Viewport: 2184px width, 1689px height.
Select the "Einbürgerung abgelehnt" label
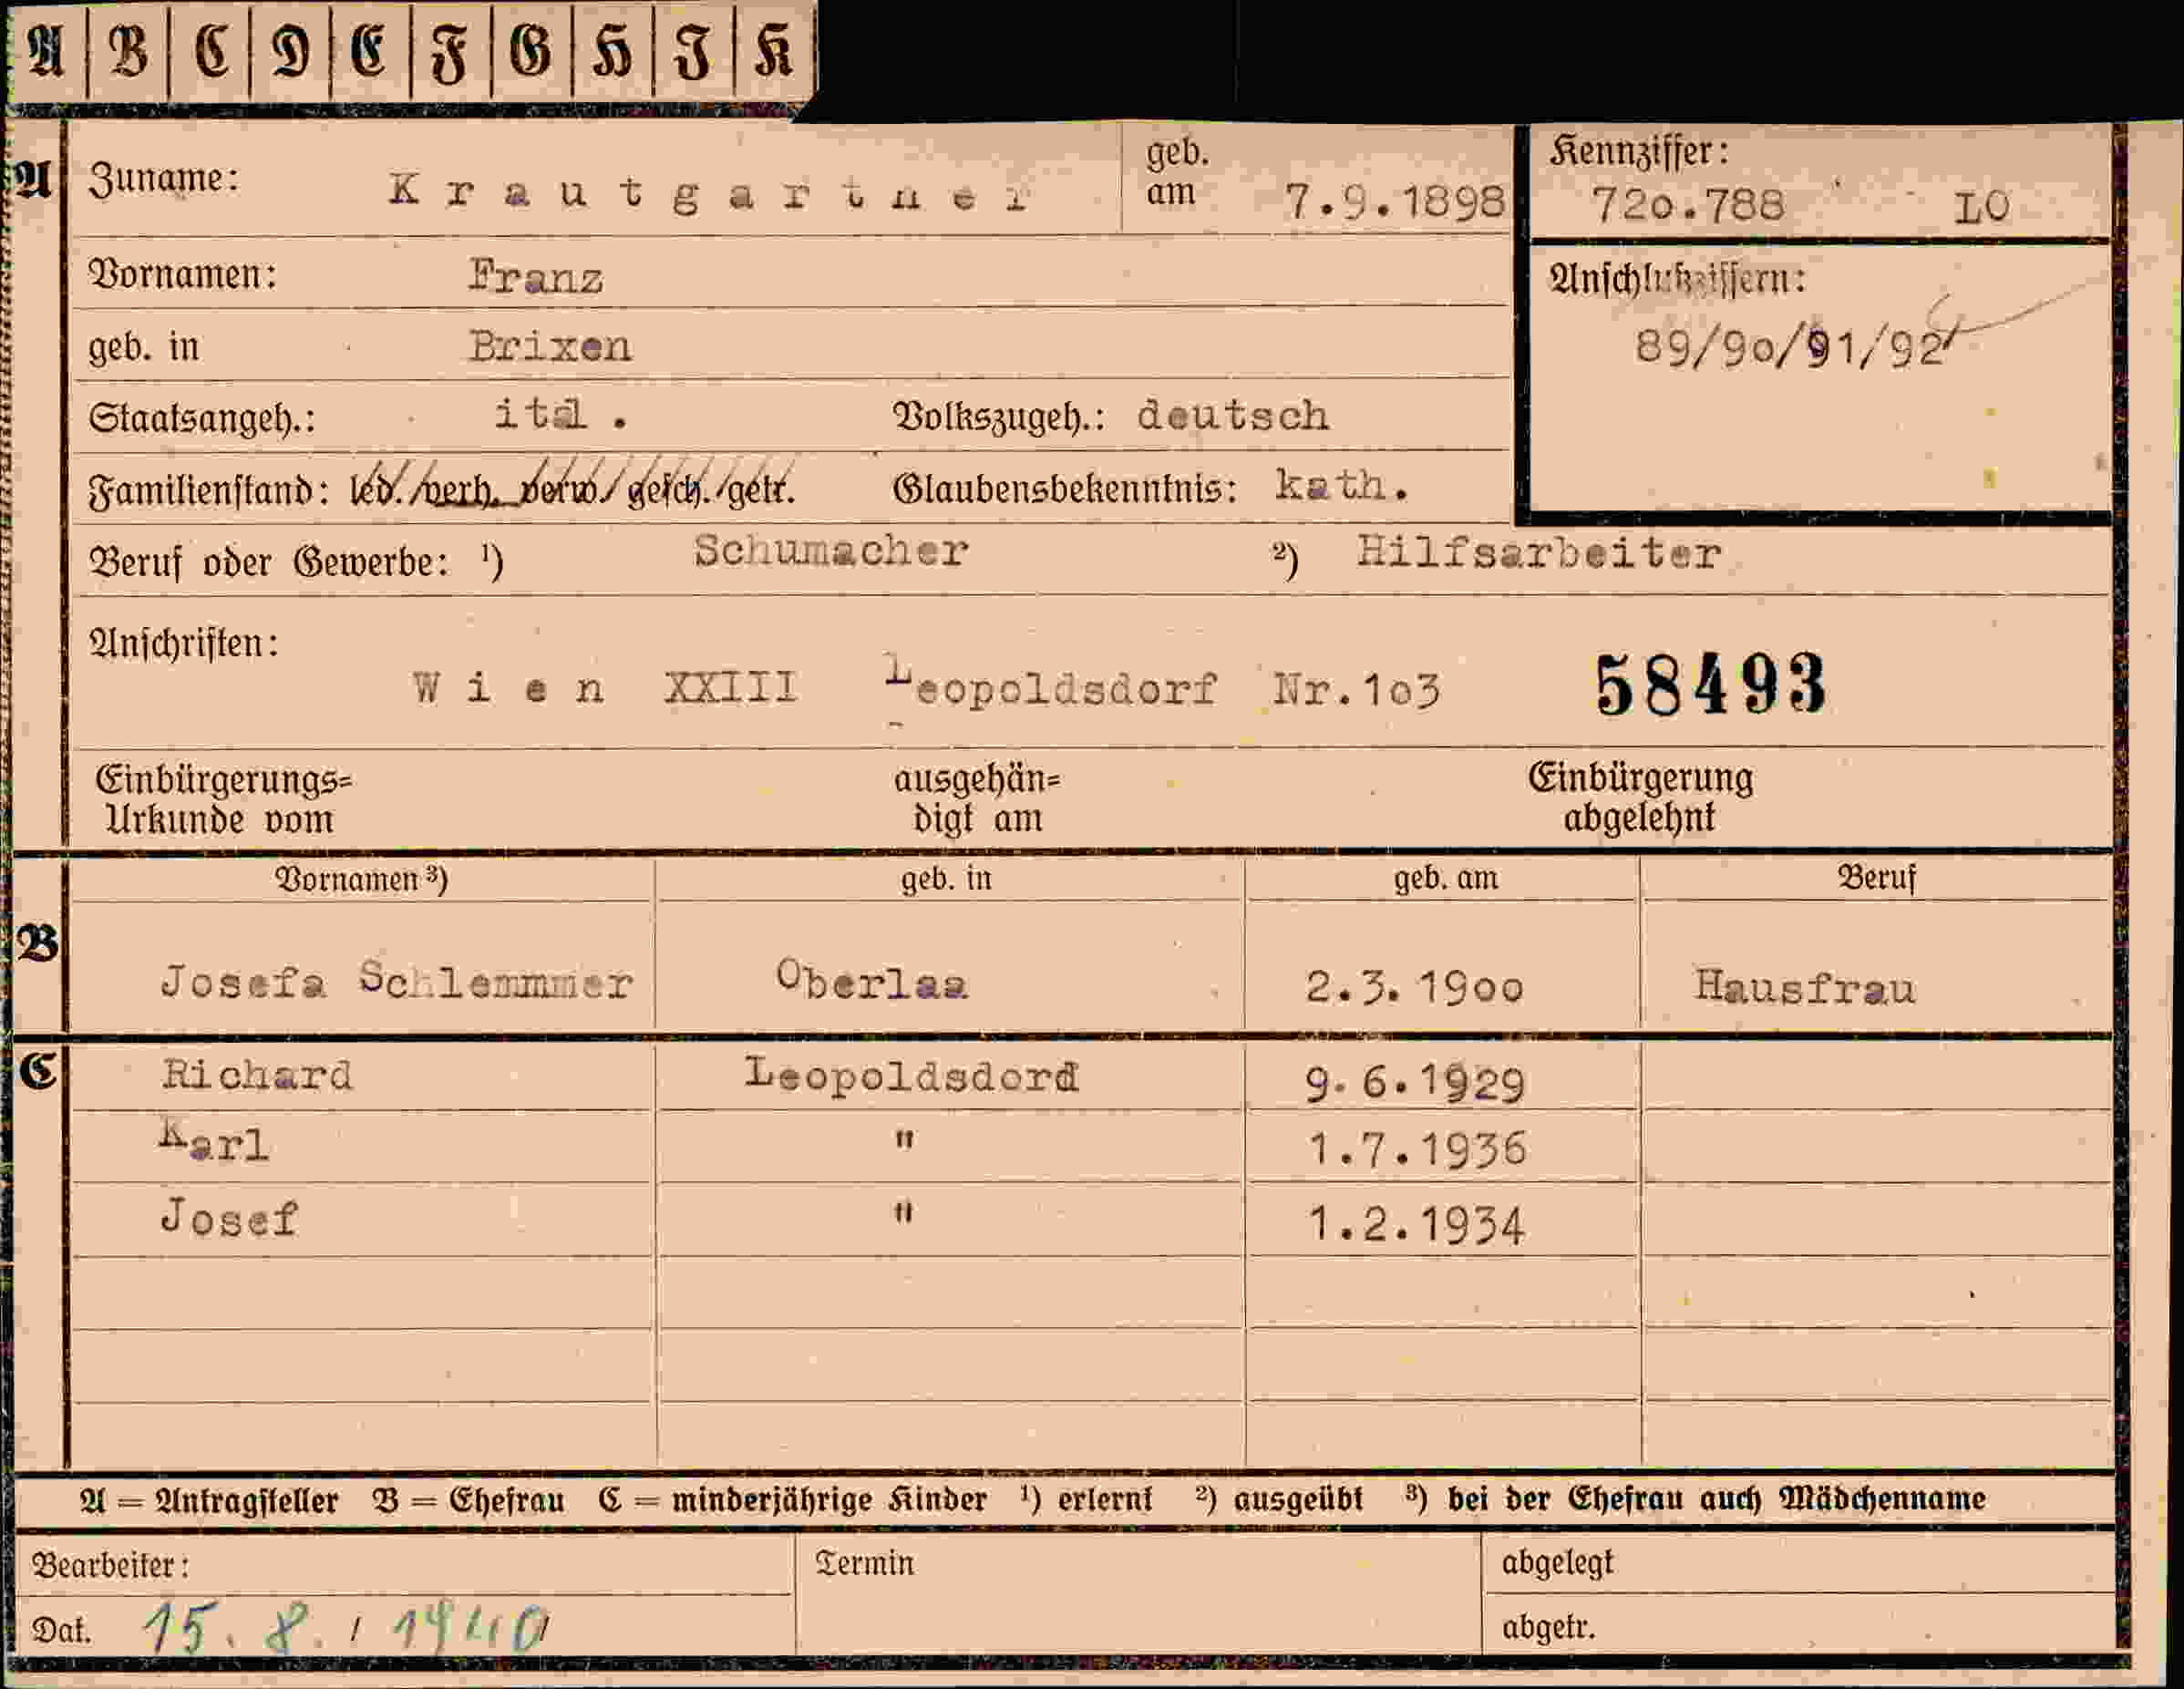[x=1640, y=797]
